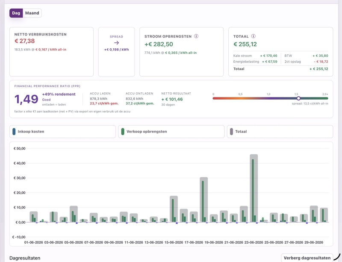Toggle Verkoop opbrengsten series in chart
342x262 pixels.
(x=171, y=132)
